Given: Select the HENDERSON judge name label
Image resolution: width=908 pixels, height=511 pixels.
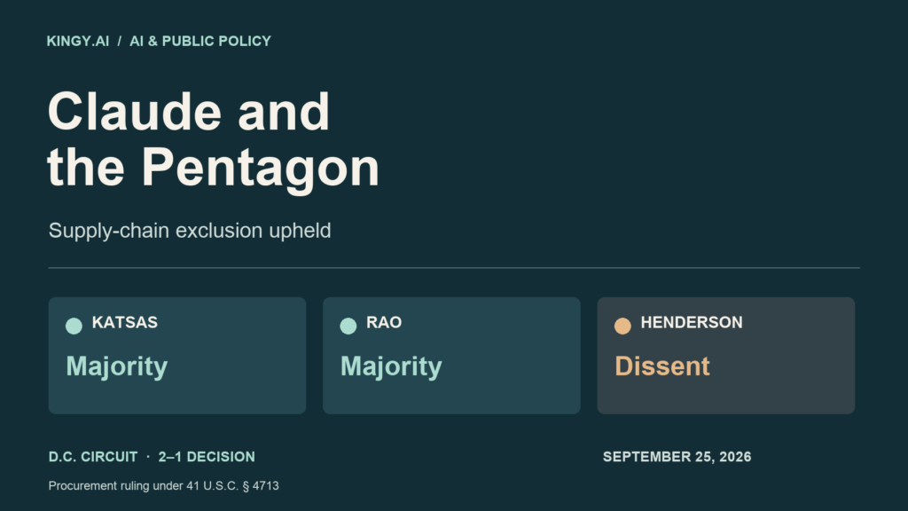Looking at the screenshot, I should (x=692, y=322).
